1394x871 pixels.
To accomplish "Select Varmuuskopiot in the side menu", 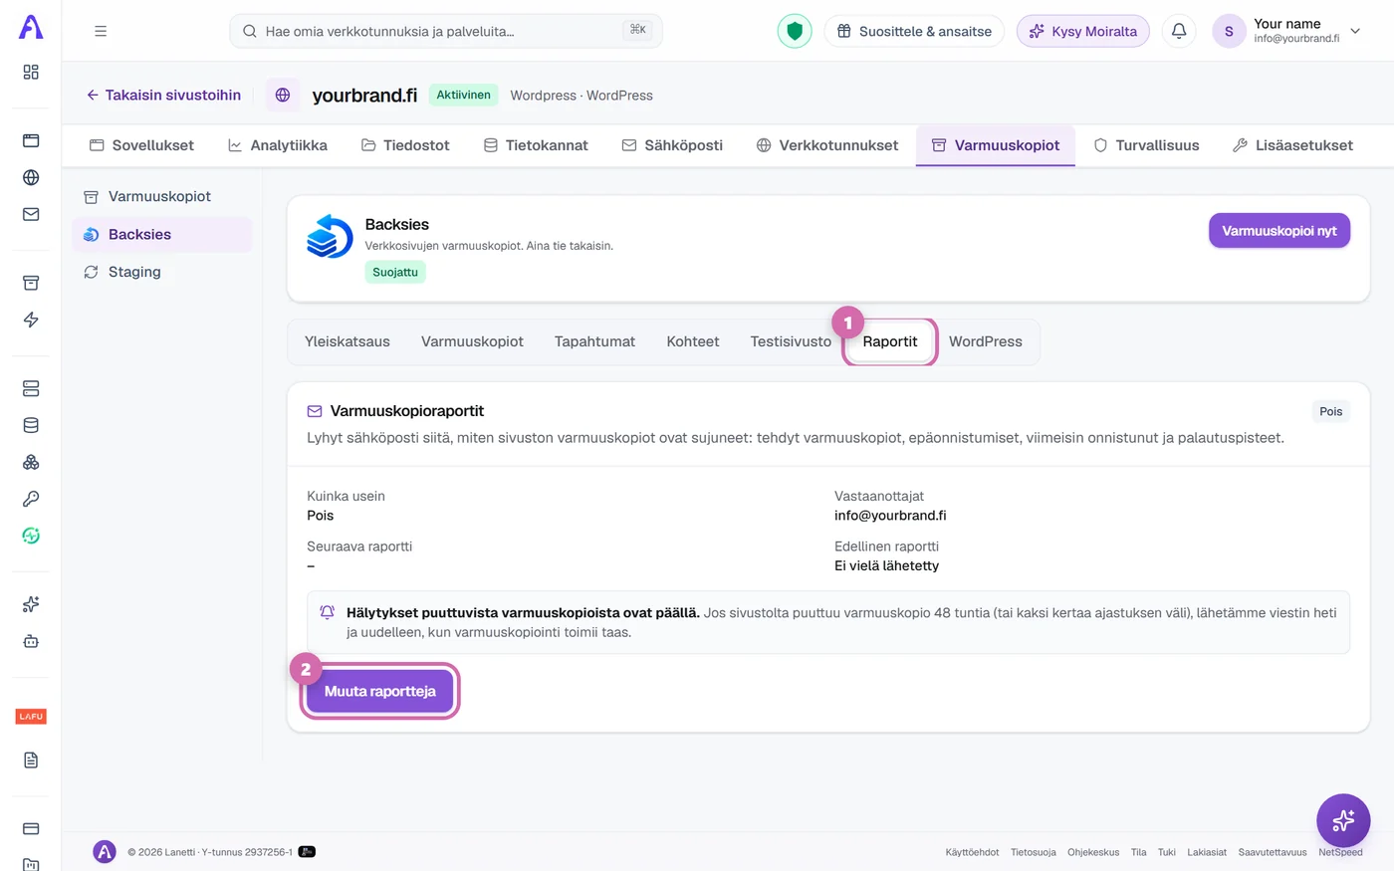I will [x=162, y=196].
